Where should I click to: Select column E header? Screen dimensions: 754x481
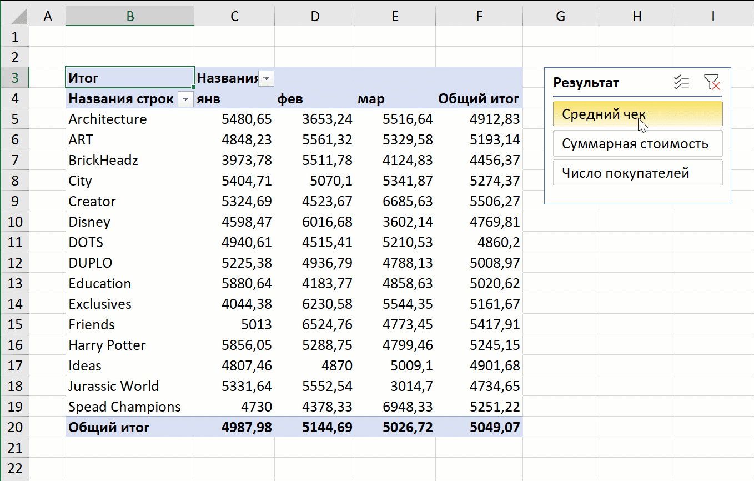[x=395, y=17]
